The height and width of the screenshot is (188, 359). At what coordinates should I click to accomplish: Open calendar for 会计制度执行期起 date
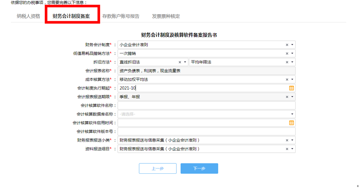pyautogui.click(x=291, y=88)
